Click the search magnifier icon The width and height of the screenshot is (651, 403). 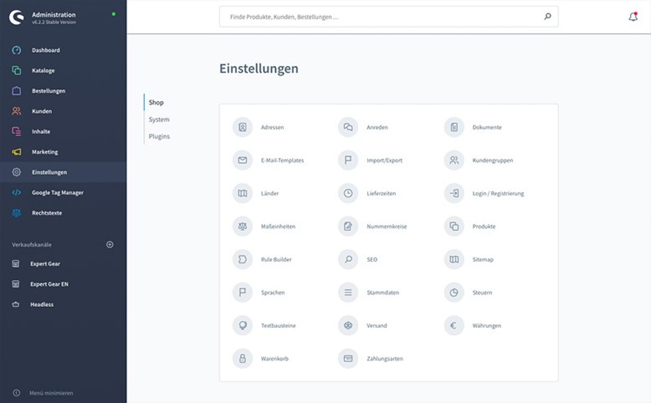[x=547, y=17]
